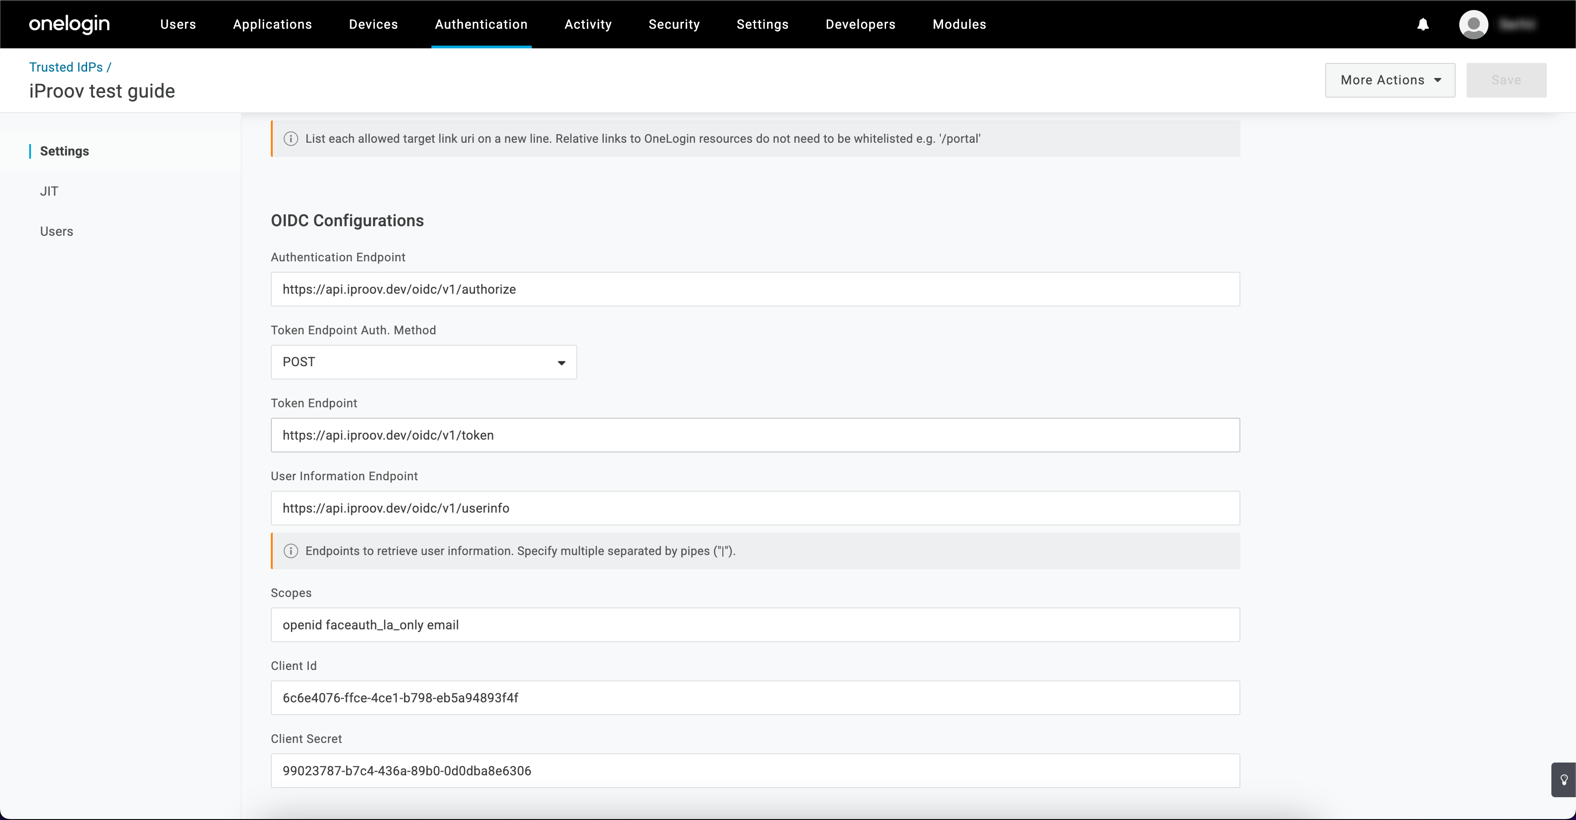This screenshot has width=1576, height=820.
Task: Focus the Scopes input field
Action: [756, 625]
